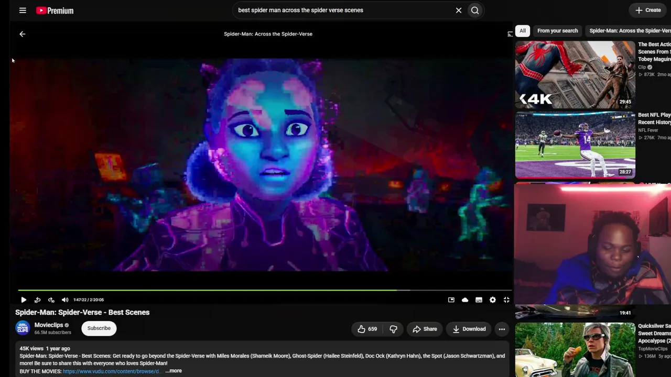Rewind the video ten seconds
The image size is (671, 377).
click(x=37, y=300)
